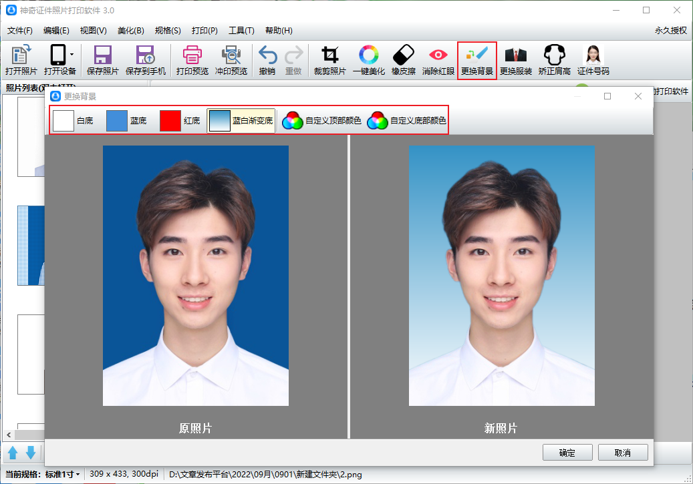Click the 保存照片 save photo icon
Viewport: 693px width, 484px height.
point(102,55)
